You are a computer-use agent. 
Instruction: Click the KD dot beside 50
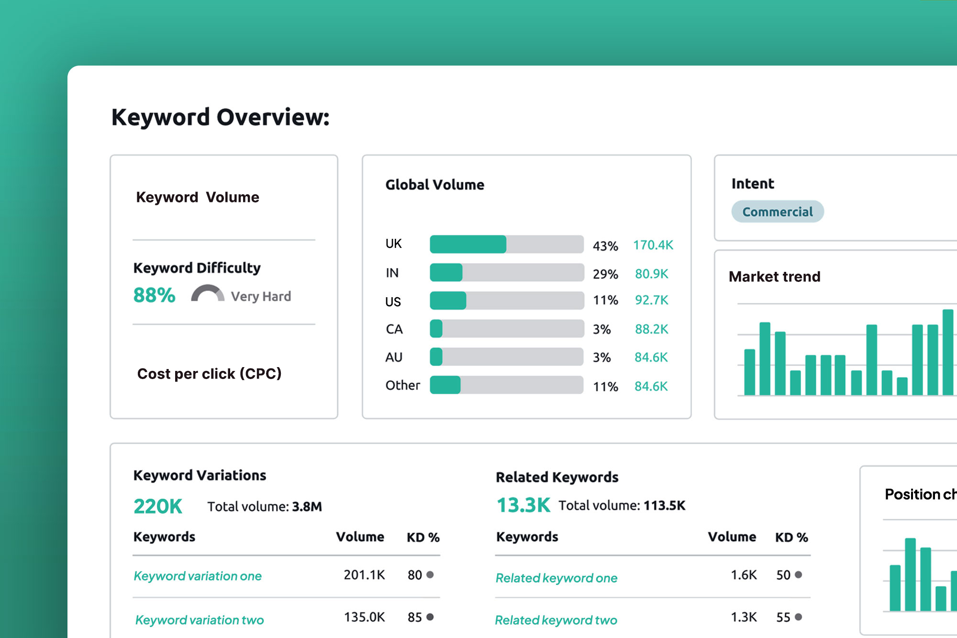[x=798, y=575]
